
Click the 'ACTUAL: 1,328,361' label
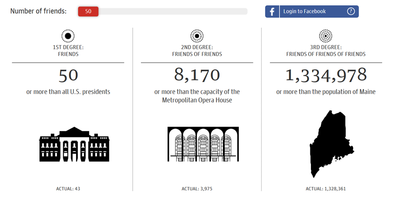pos(326,189)
